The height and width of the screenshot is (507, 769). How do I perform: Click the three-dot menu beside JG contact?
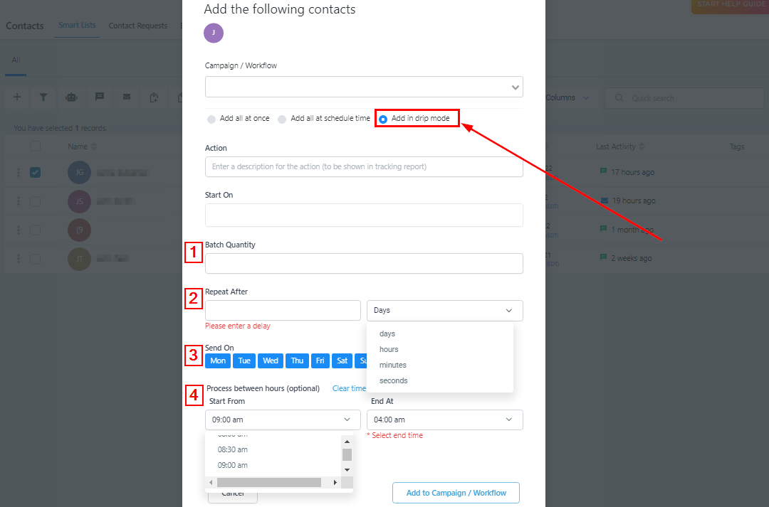pos(19,172)
